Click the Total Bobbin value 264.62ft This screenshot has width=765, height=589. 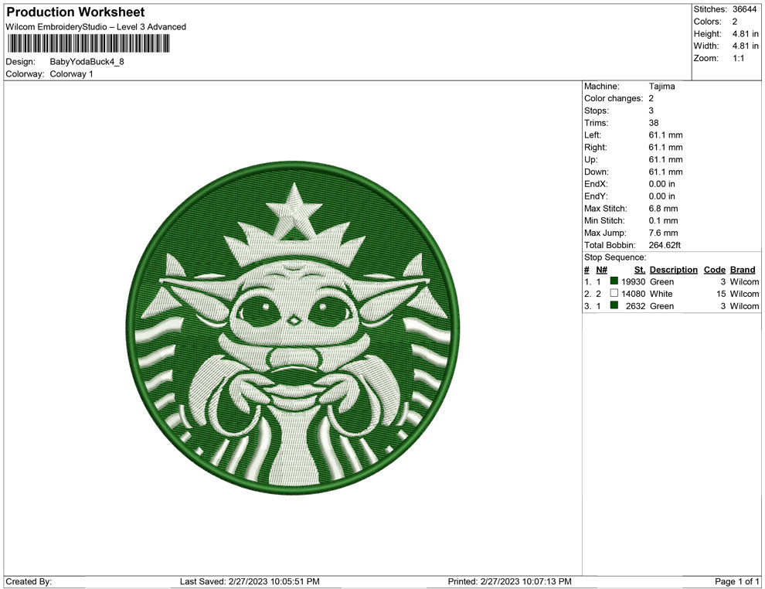pyautogui.click(x=665, y=245)
